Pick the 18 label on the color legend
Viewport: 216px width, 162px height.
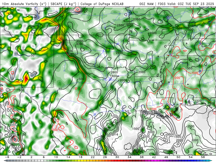coord(80,157)
